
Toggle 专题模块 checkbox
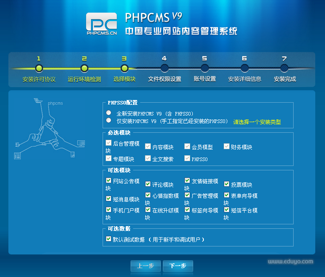108,158
